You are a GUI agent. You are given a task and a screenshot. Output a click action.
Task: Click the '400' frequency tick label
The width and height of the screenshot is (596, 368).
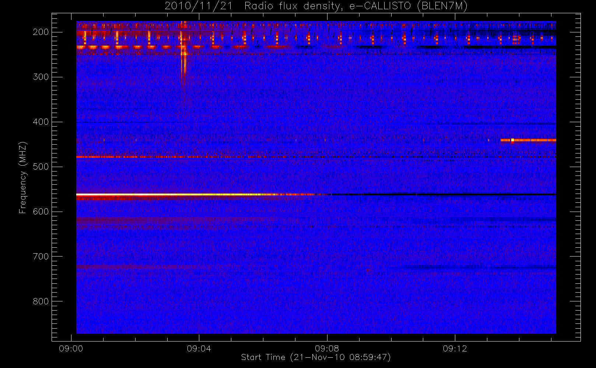[x=41, y=122]
